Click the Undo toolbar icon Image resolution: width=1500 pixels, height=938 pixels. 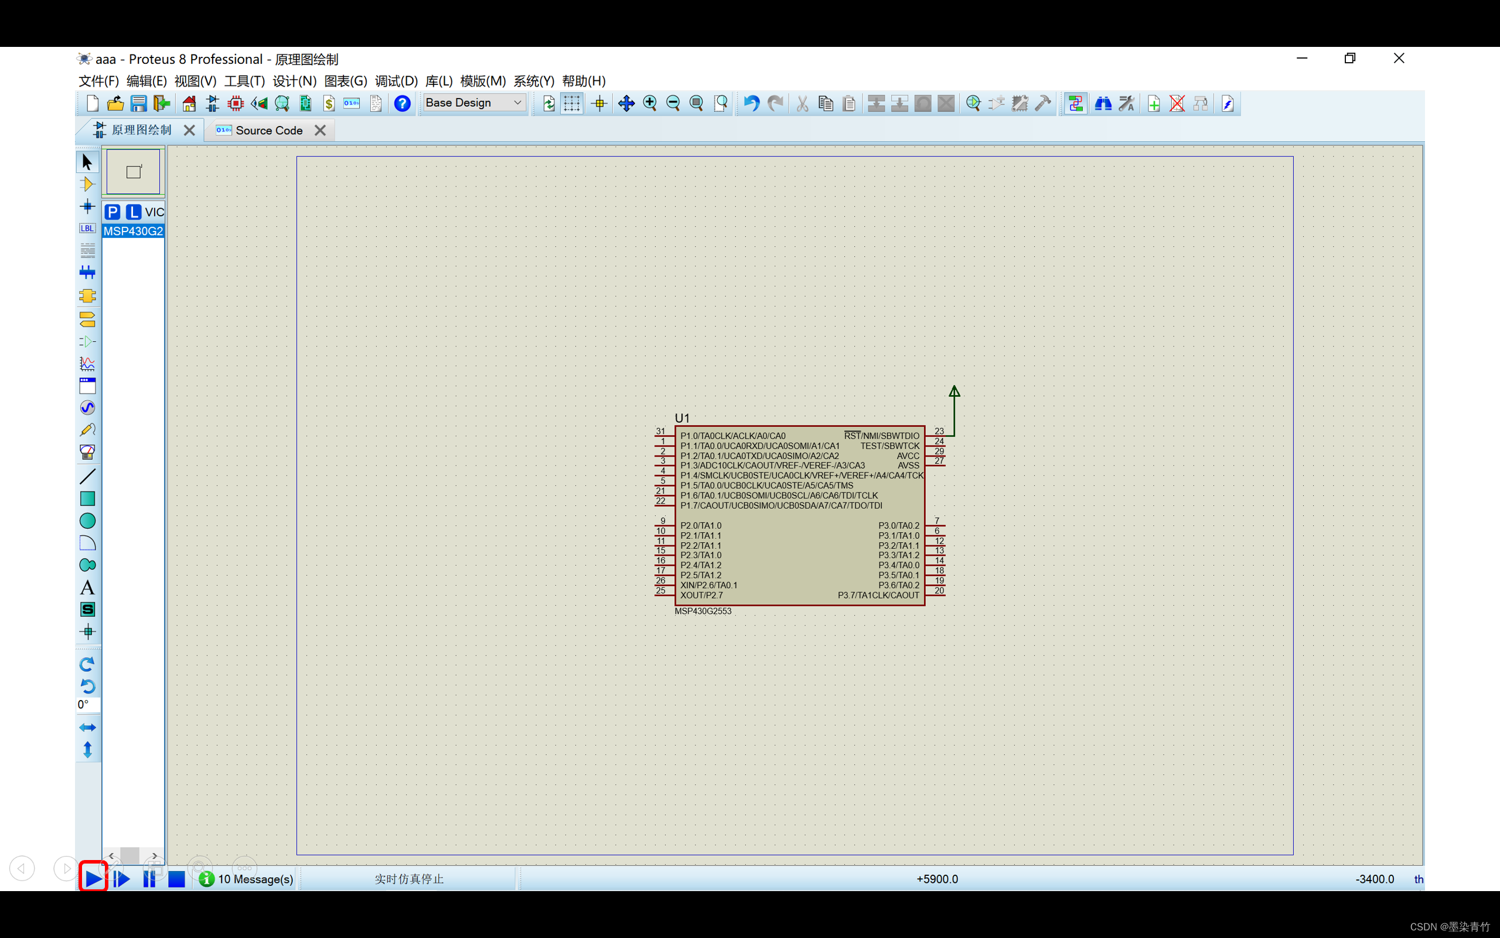click(751, 104)
